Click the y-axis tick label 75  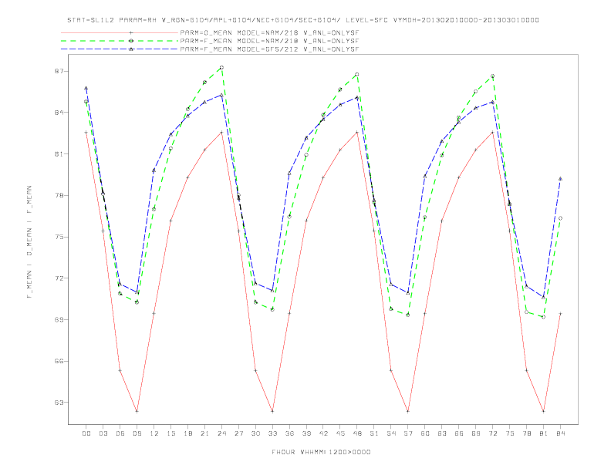(59, 237)
